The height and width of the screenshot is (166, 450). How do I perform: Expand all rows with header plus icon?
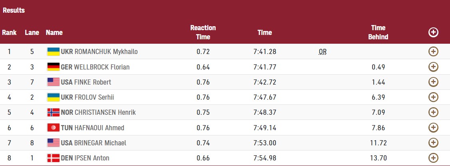tap(433, 33)
